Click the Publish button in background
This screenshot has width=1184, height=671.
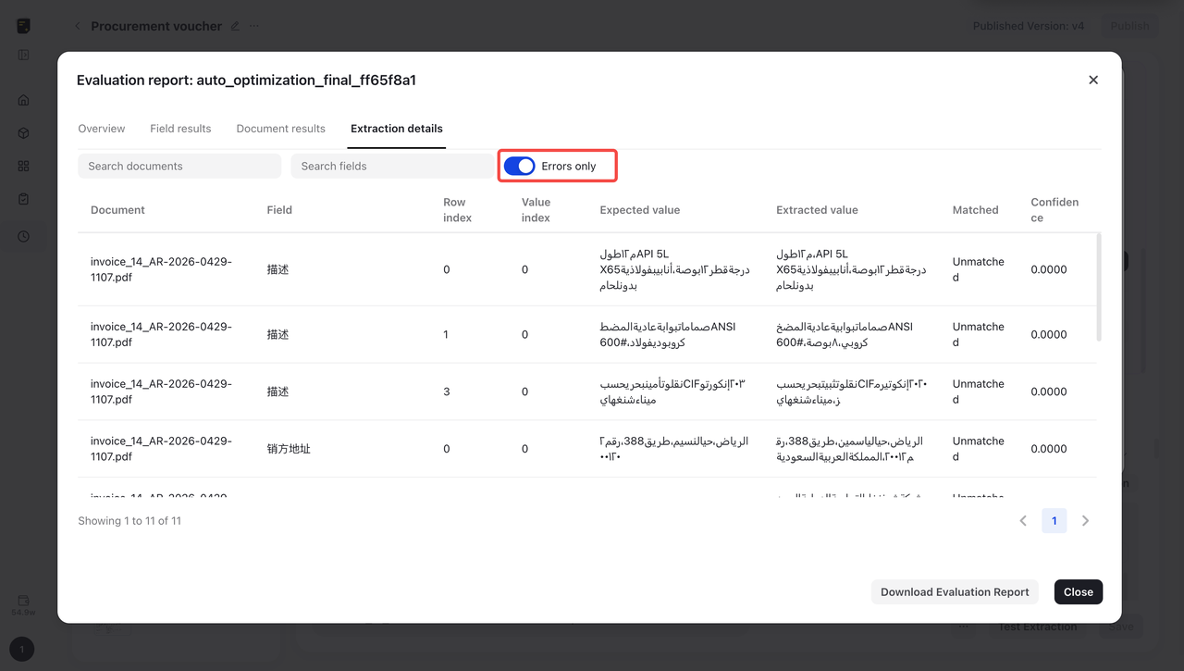coord(1129,26)
